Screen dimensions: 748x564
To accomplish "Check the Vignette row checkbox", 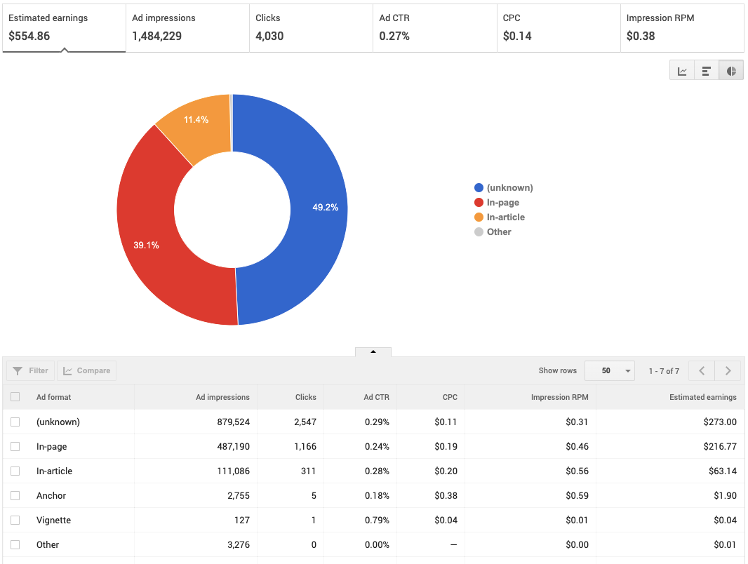I will [15, 520].
